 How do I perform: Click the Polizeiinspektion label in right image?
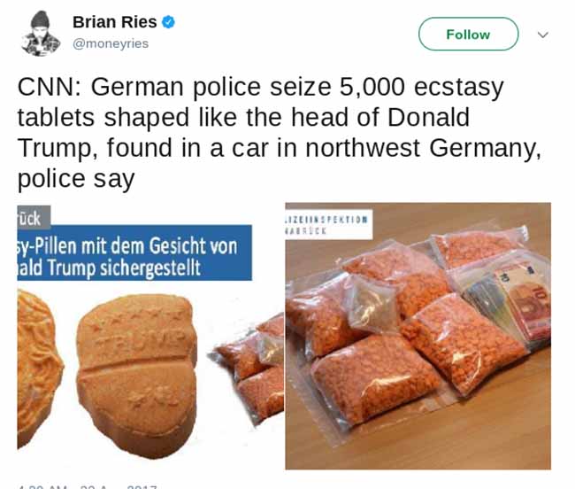click(x=328, y=225)
